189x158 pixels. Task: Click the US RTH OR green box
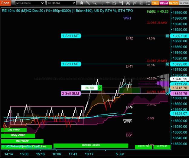[162, 147]
